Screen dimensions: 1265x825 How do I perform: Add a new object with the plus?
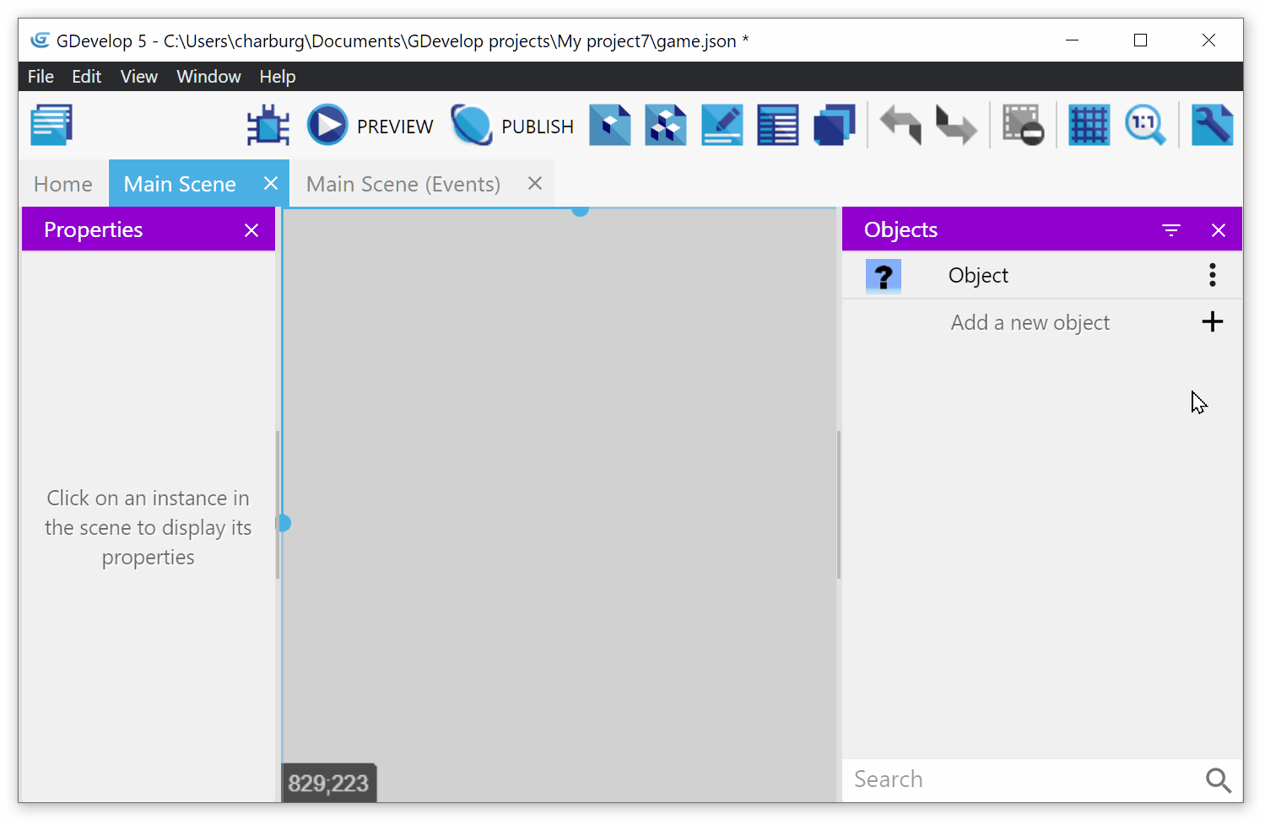tap(1212, 321)
